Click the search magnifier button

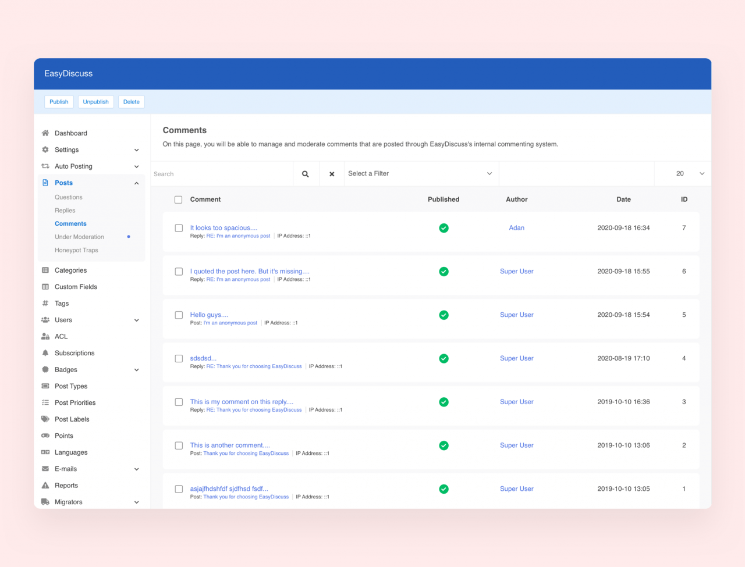coord(306,174)
